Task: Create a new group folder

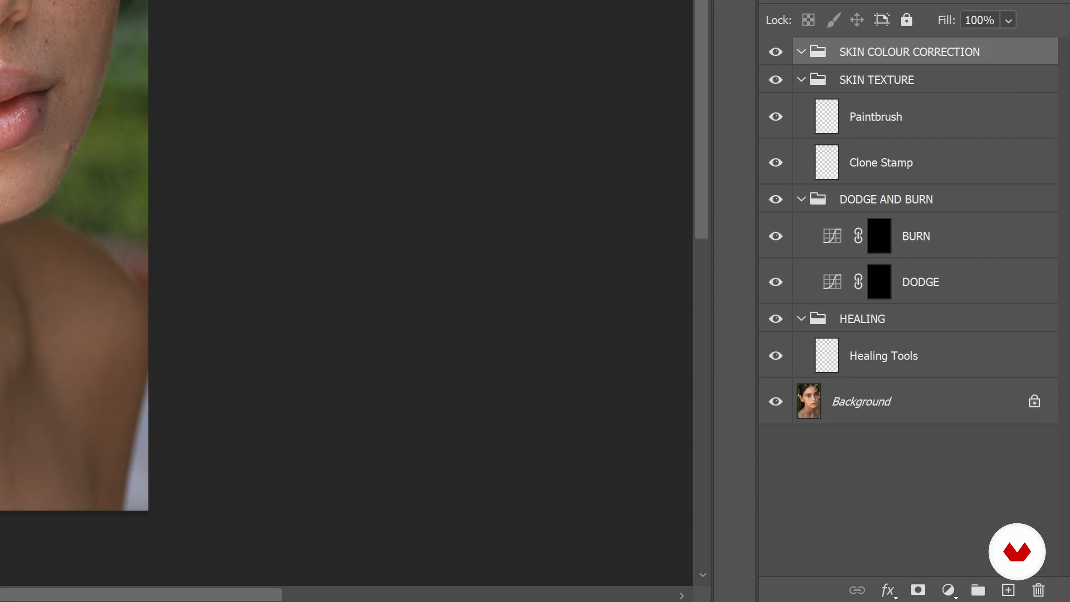Action: pyautogui.click(x=978, y=590)
